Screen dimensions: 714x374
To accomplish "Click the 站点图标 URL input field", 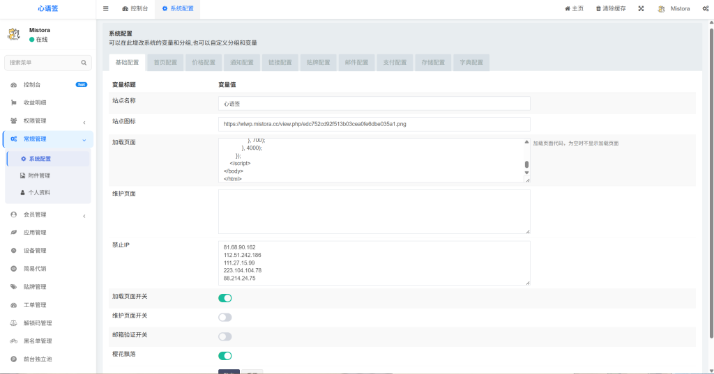I will pyautogui.click(x=374, y=124).
